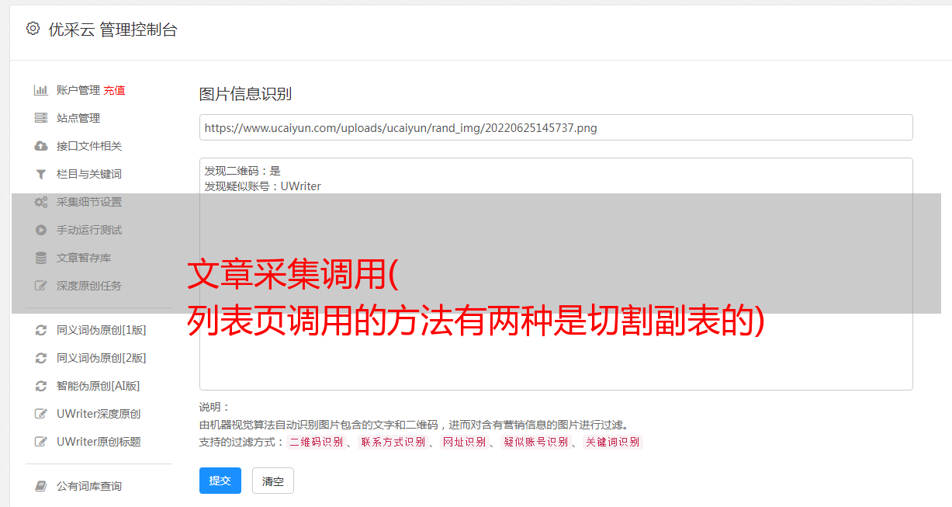Click the cloud upload icon for 接口文件相关
952x507 pixels.
[41, 146]
